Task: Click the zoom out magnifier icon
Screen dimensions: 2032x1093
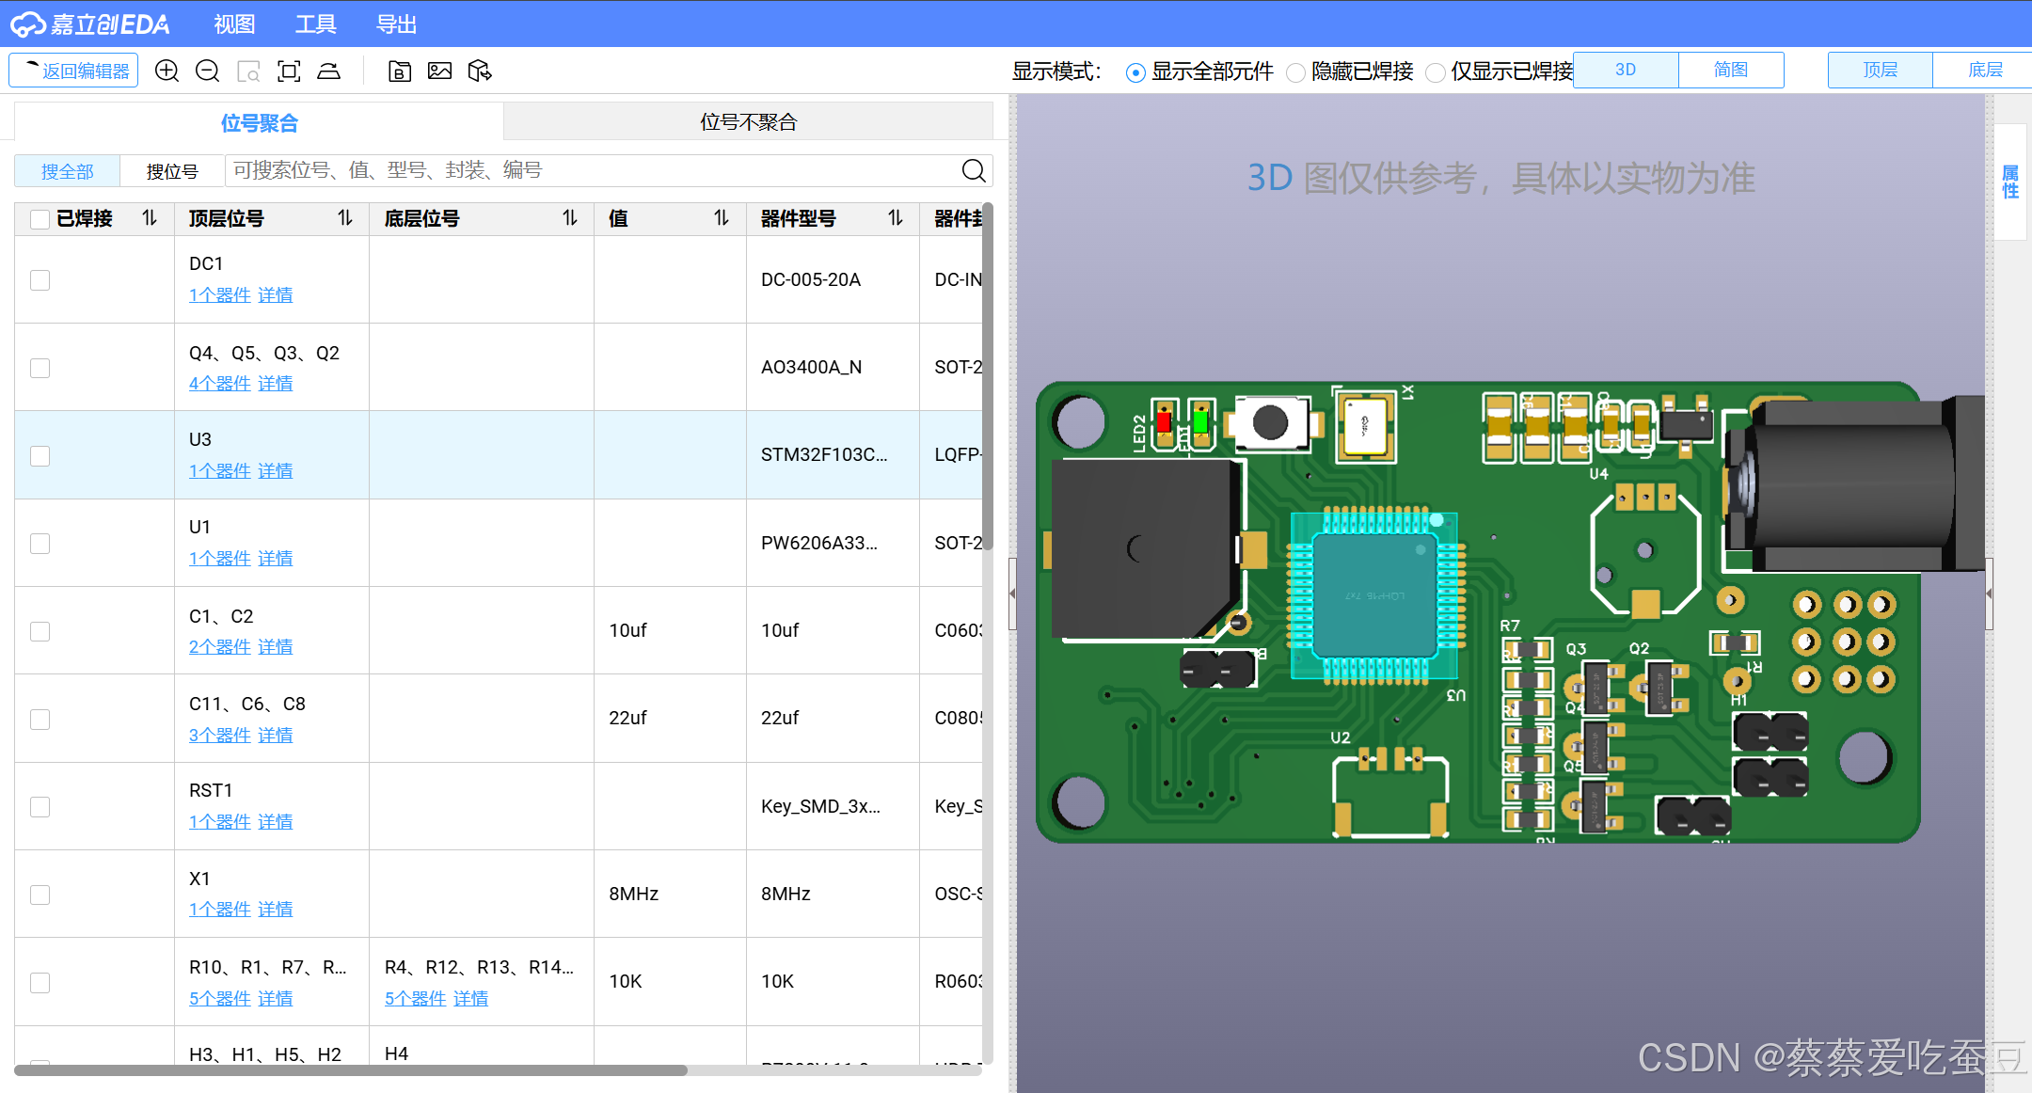Action: pos(207,71)
